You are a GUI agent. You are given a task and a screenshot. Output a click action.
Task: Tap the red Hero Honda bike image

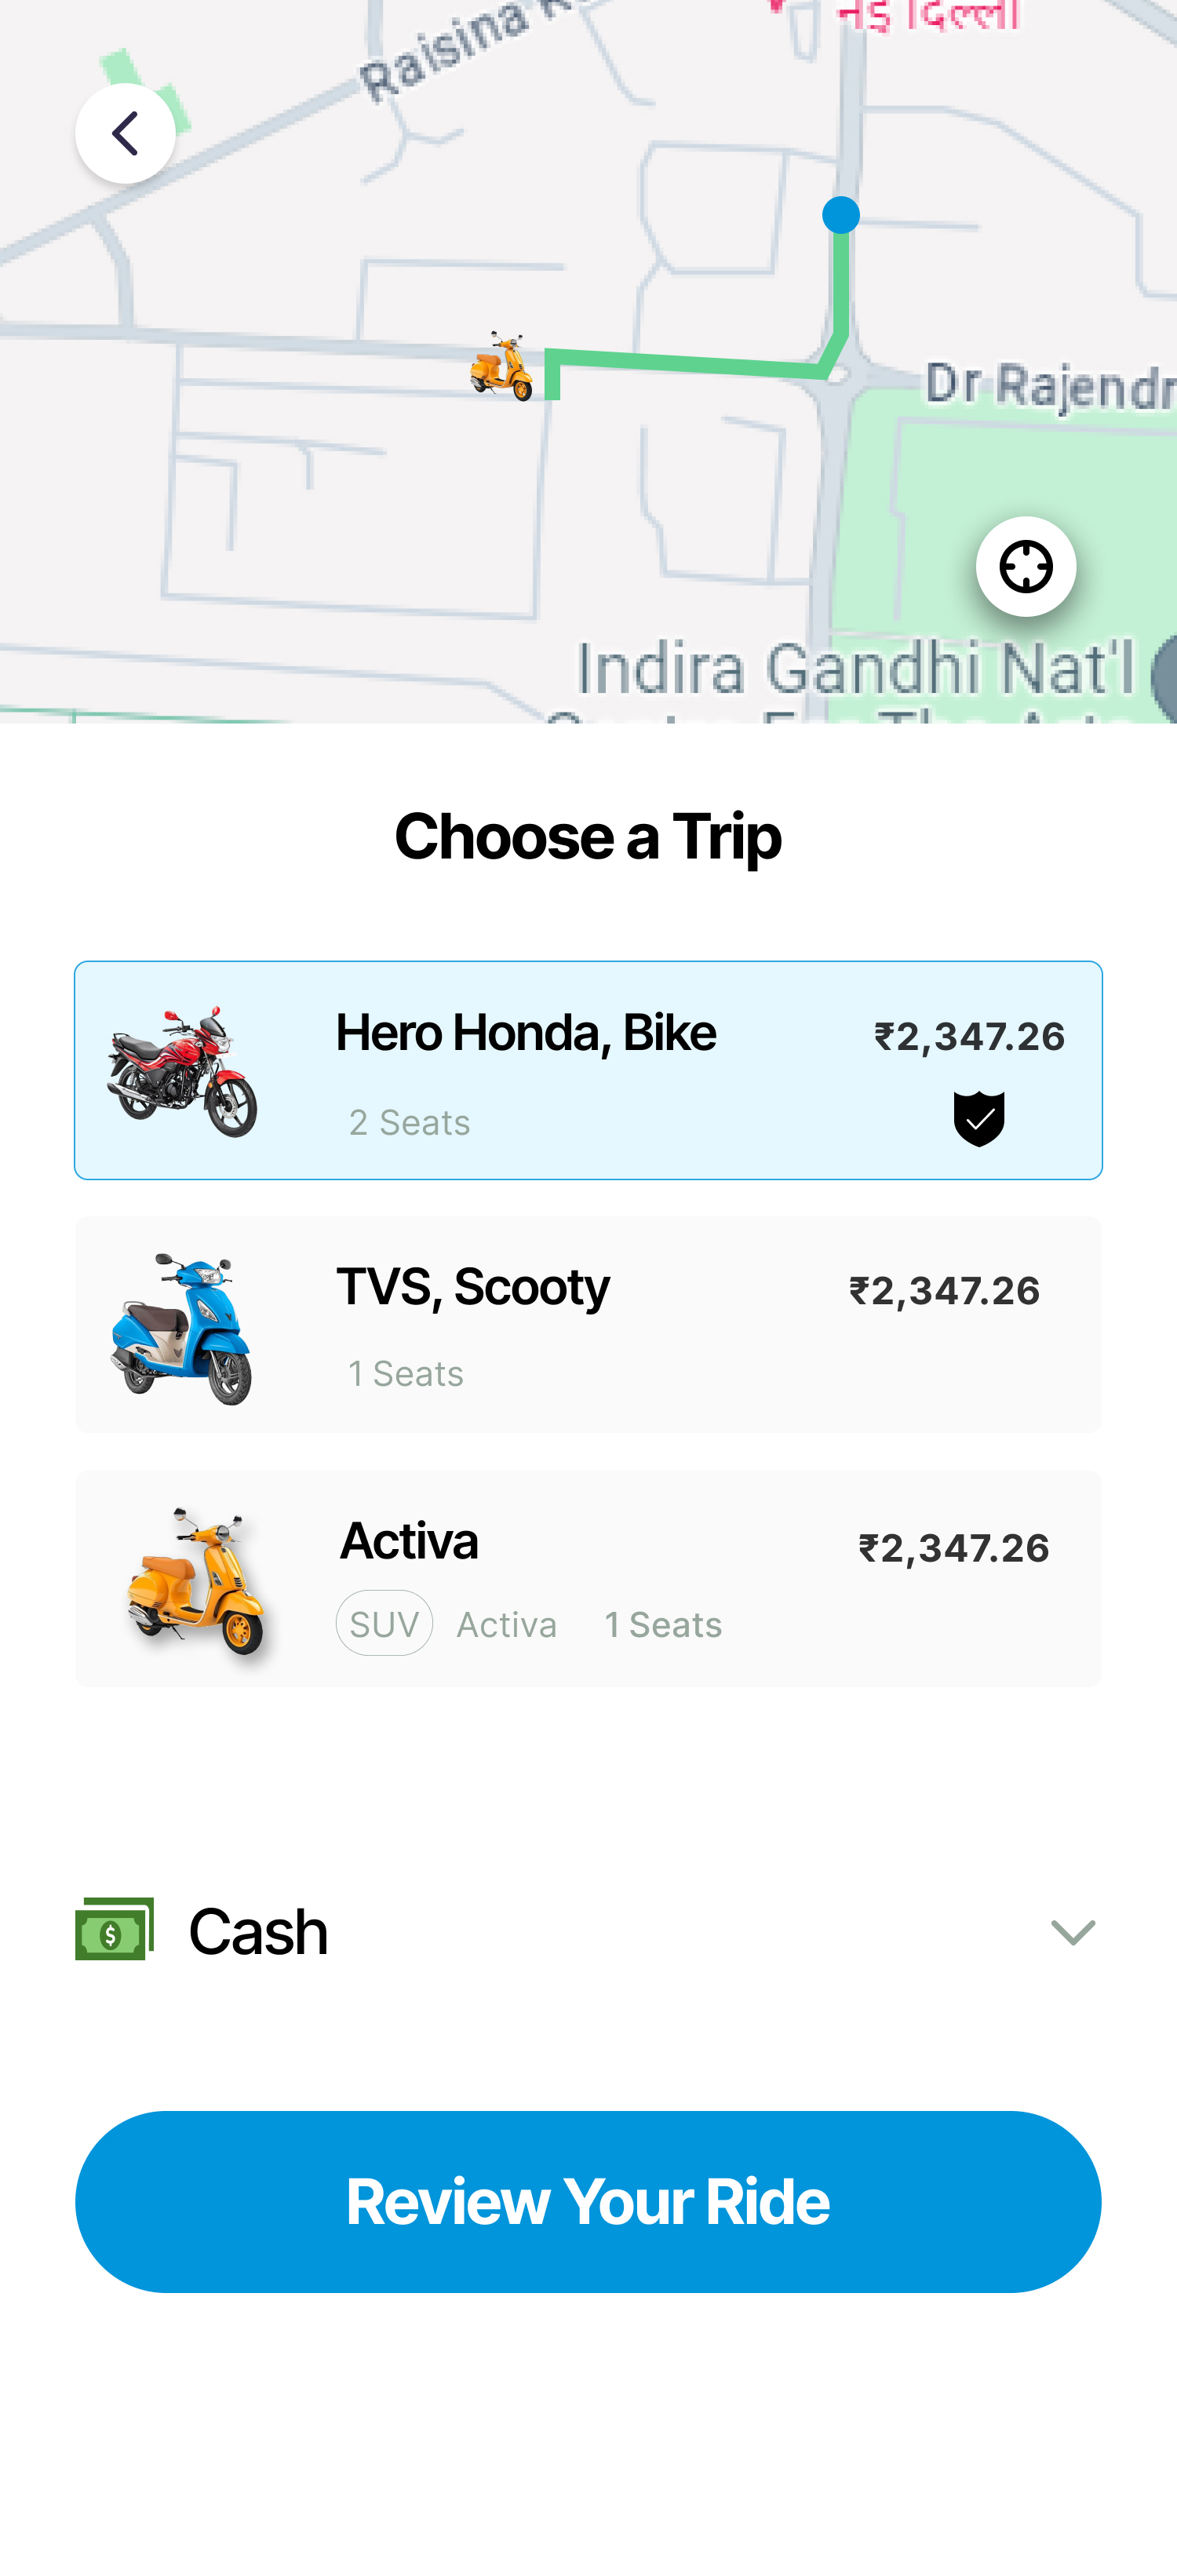182,1071
